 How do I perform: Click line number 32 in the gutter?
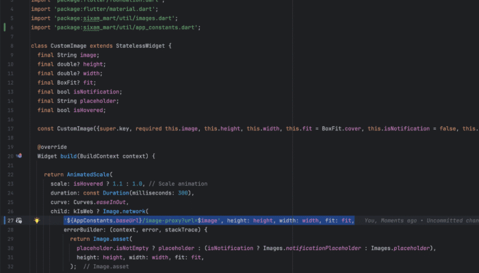pyautogui.click(x=10, y=267)
